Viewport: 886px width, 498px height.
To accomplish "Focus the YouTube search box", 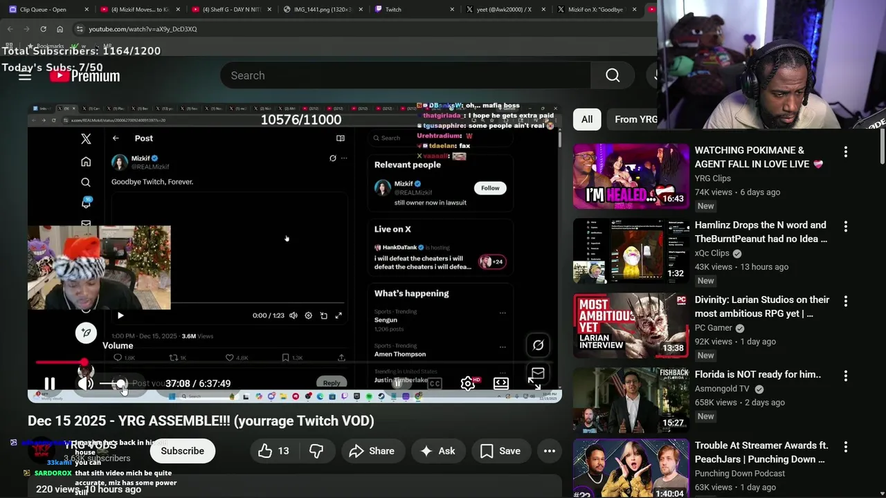I will [406, 75].
